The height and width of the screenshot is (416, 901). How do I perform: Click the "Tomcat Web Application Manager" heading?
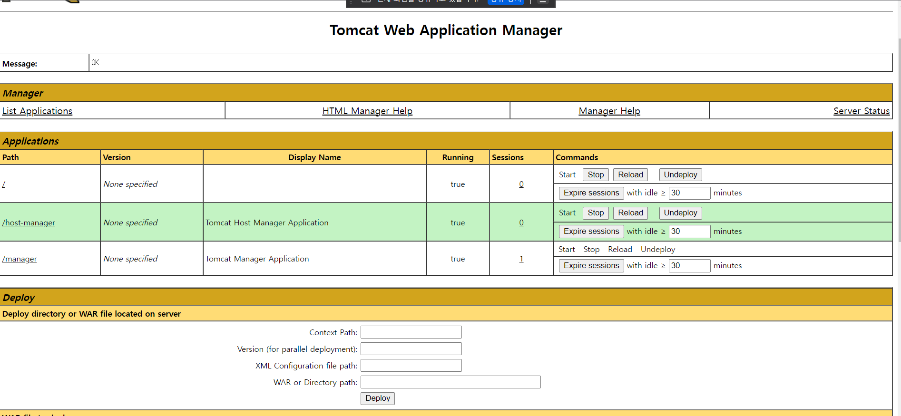tap(446, 30)
